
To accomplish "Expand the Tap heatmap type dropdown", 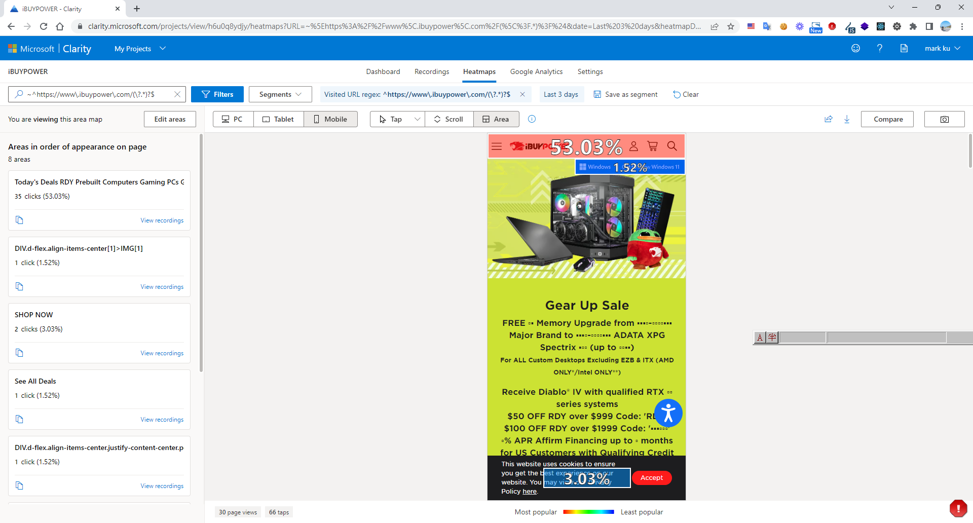I will click(417, 119).
